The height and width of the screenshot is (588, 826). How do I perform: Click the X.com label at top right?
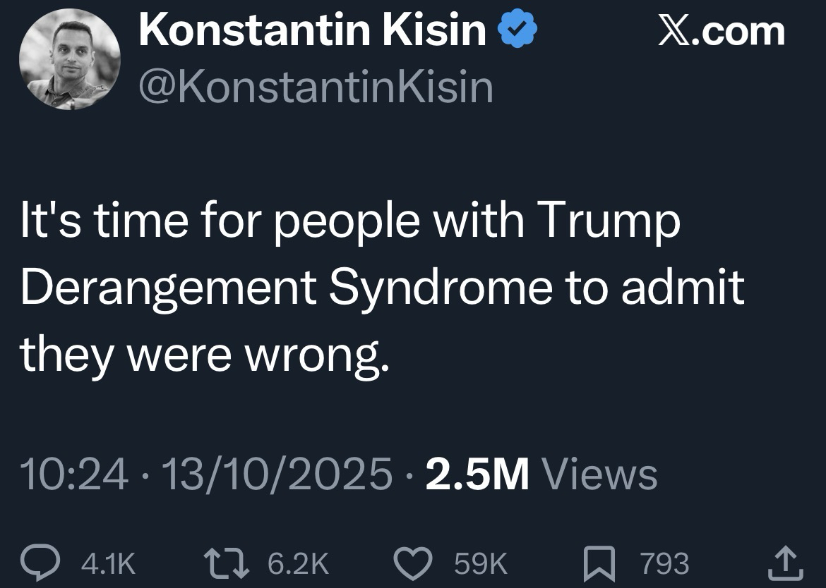[x=721, y=32]
